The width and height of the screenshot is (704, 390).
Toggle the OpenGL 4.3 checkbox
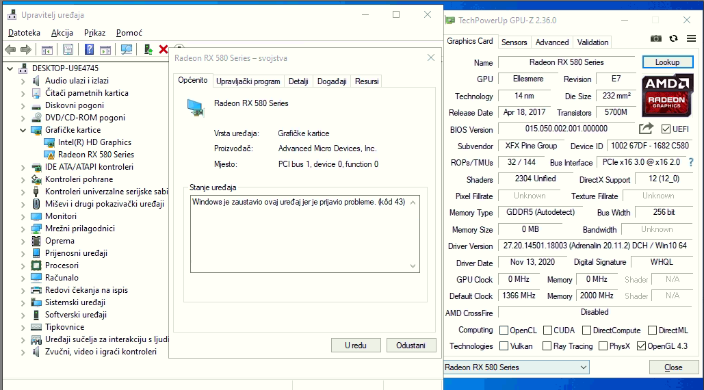pos(641,346)
